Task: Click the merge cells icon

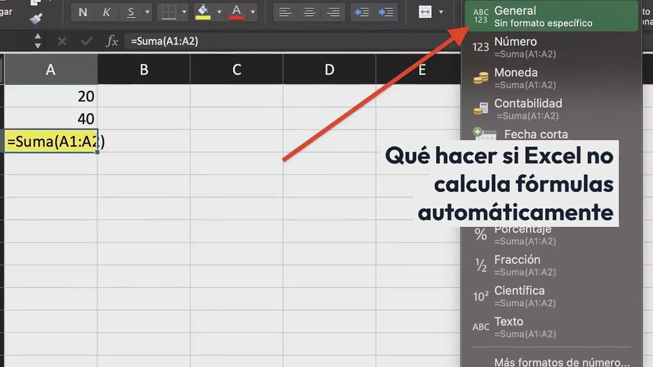Action: tap(425, 12)
